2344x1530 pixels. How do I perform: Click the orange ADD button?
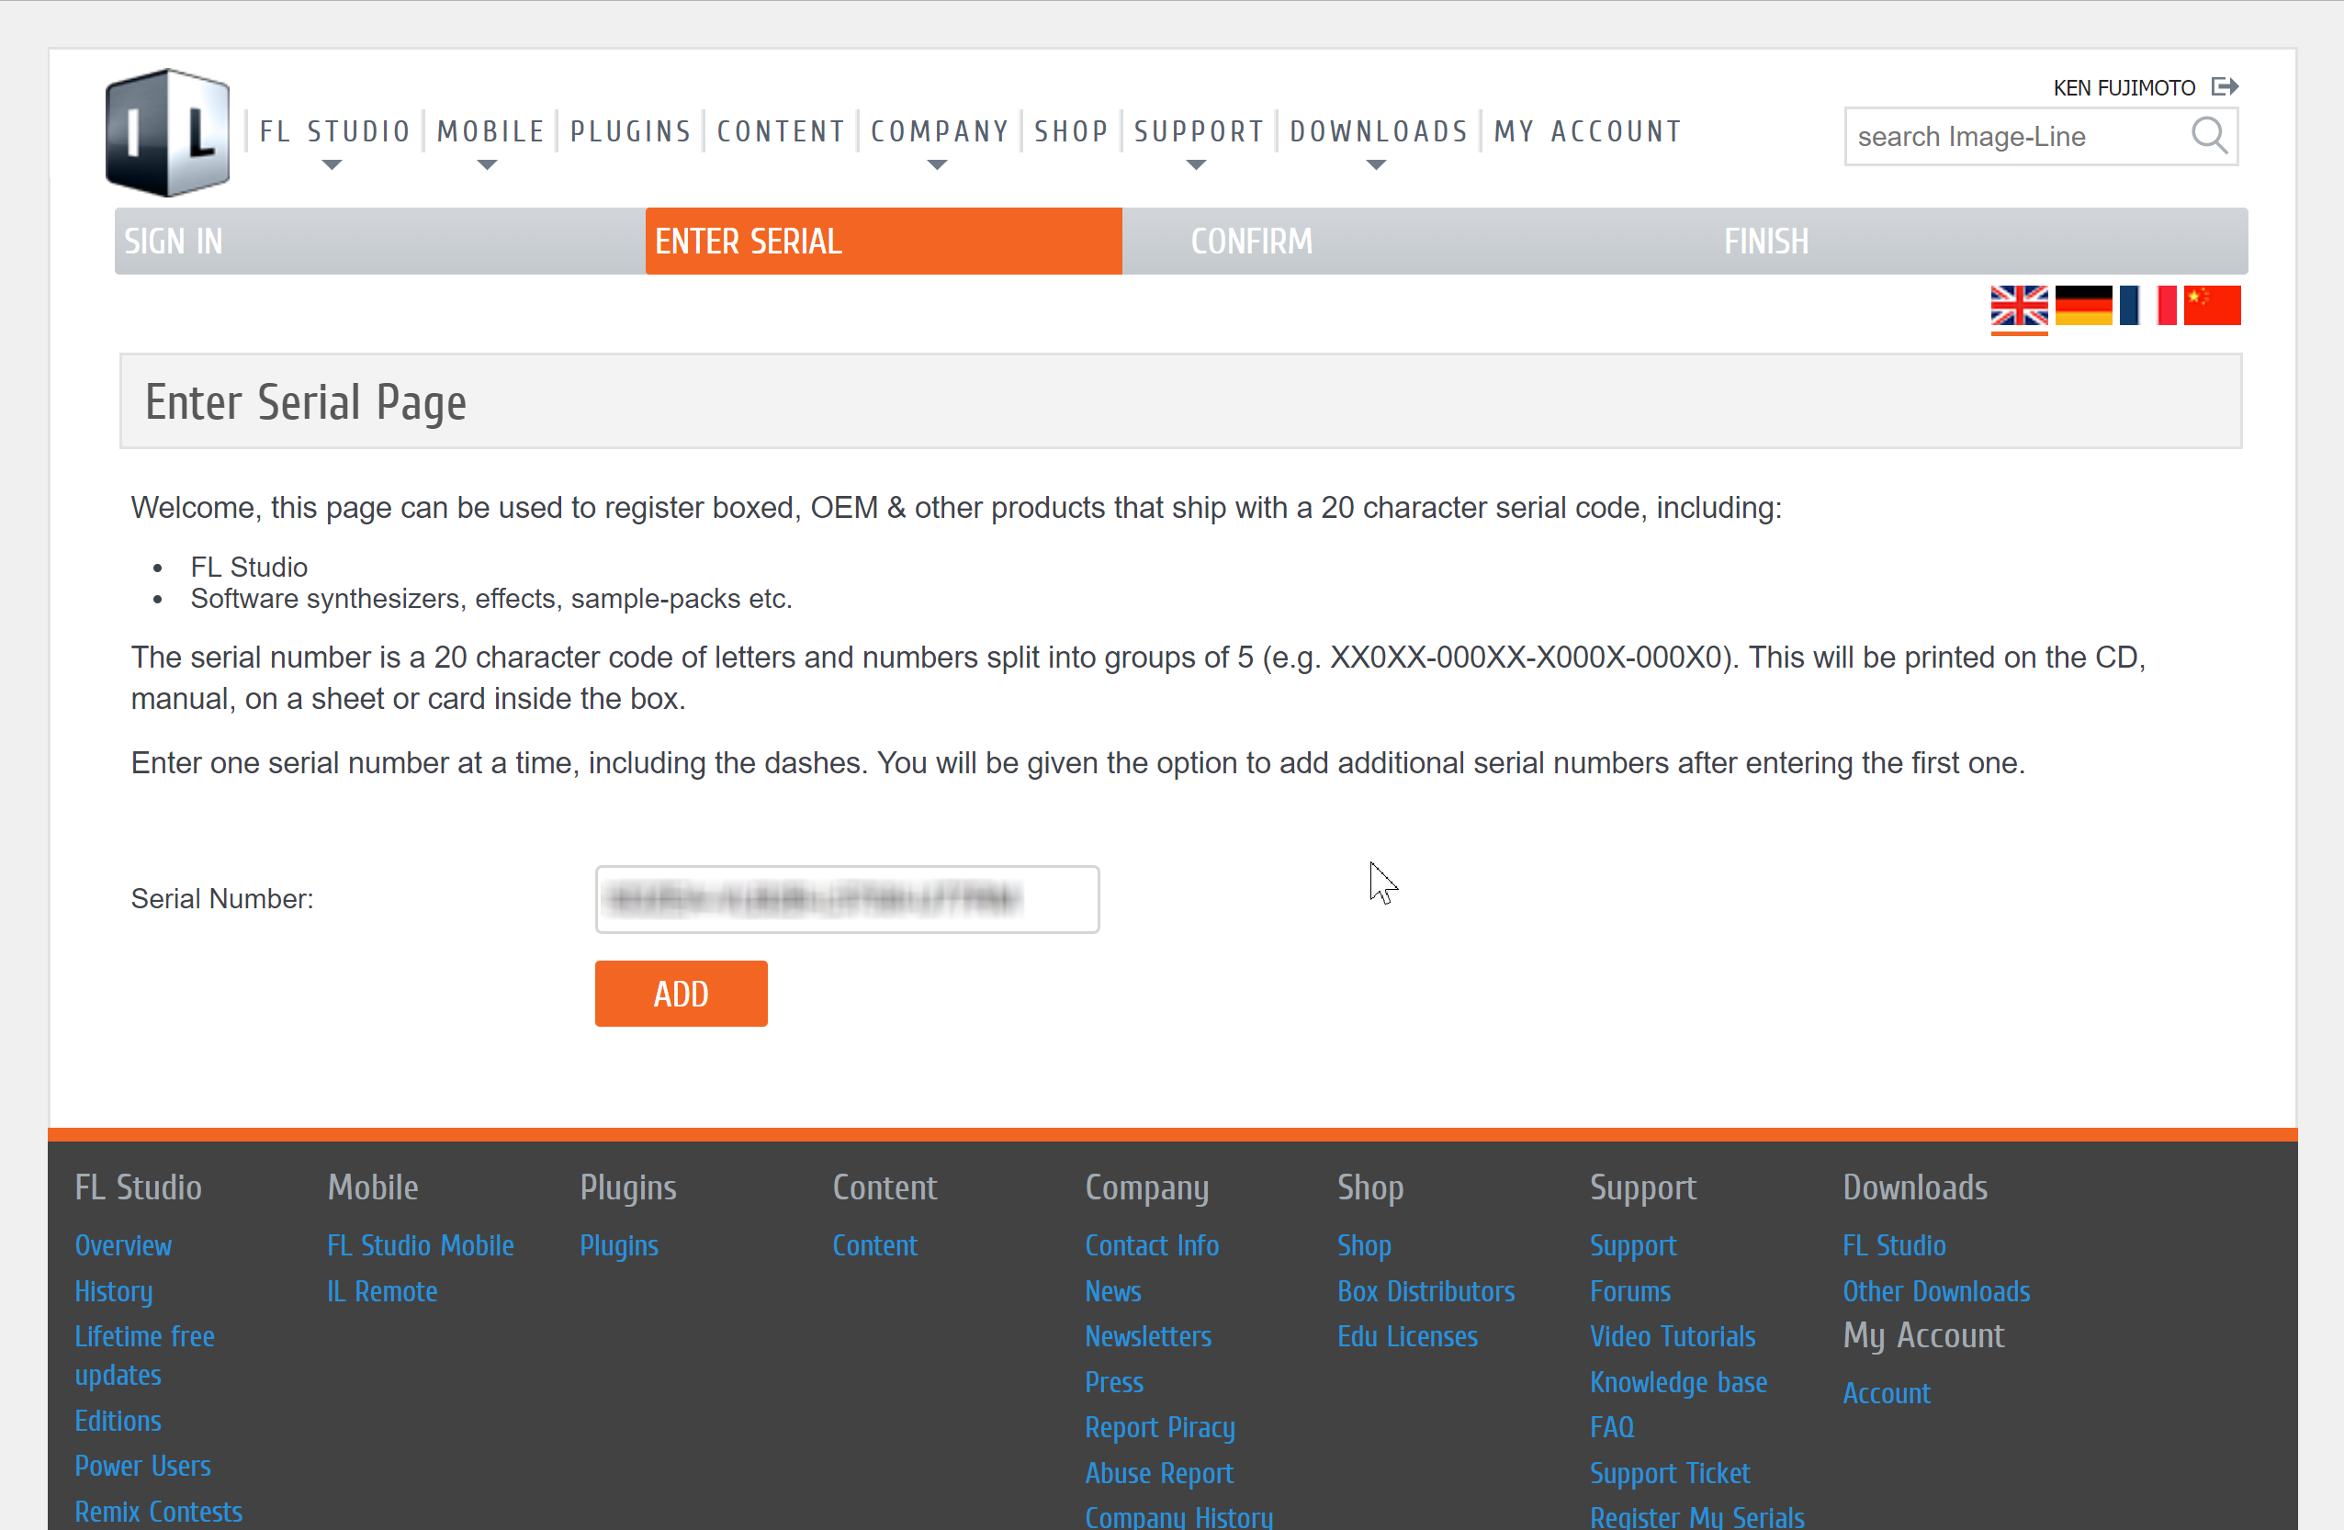coord(681,994)
